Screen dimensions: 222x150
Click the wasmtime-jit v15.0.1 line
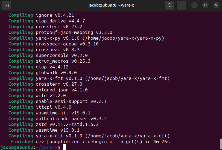[63, 113]
